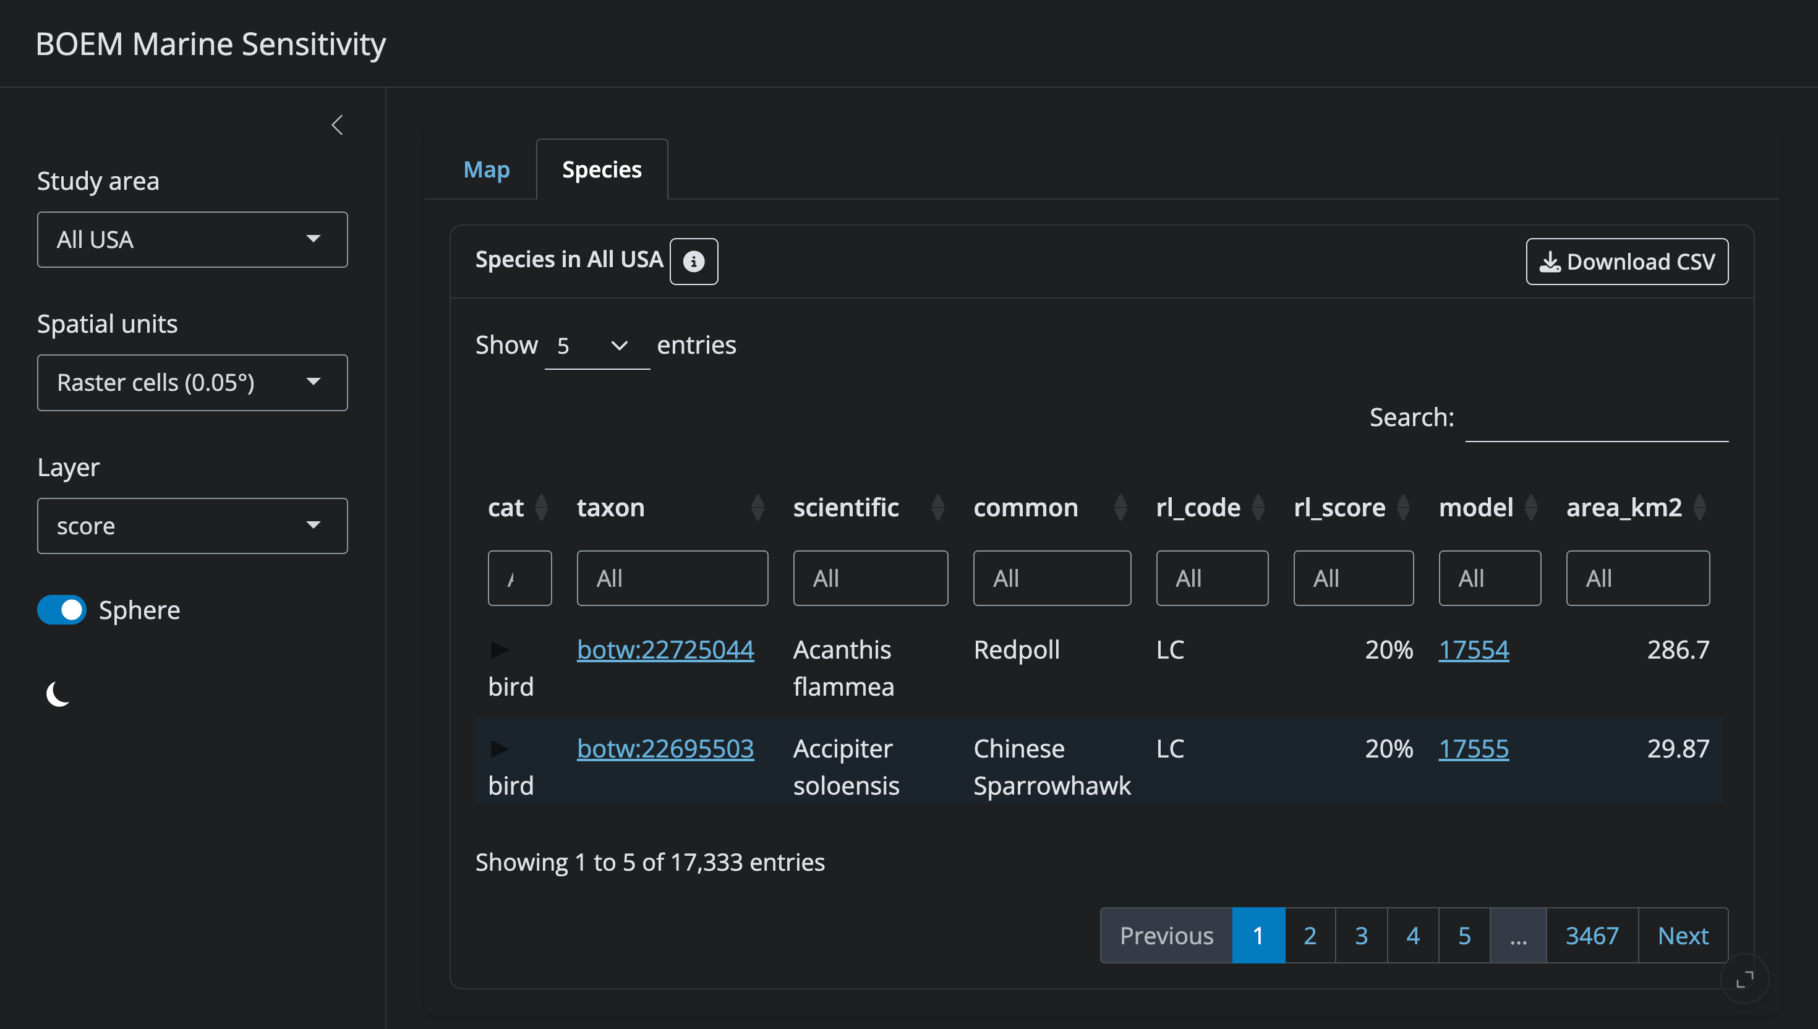Expand the Redpoll row details triangle
The image size is (1818, 1029).
click(500, 649)
